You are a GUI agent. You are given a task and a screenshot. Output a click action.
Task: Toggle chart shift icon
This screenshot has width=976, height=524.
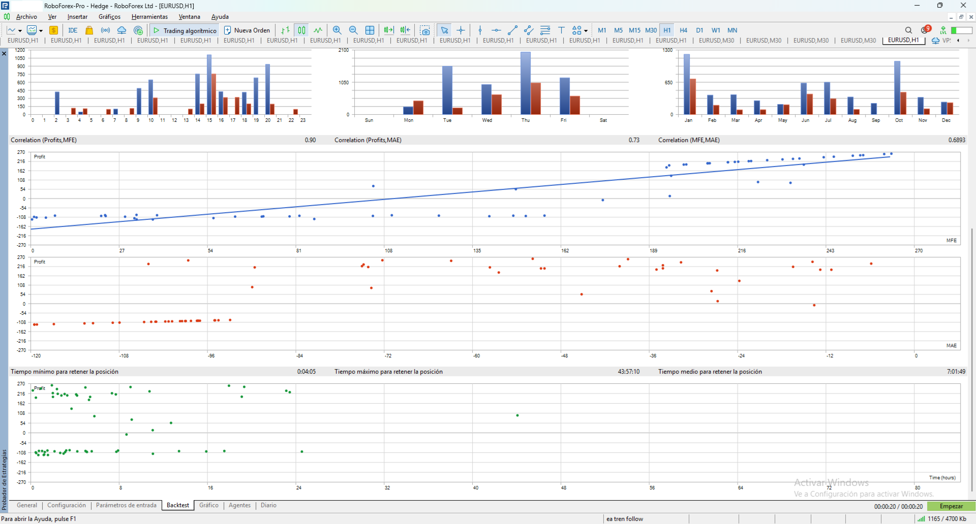tap(405, 30)
